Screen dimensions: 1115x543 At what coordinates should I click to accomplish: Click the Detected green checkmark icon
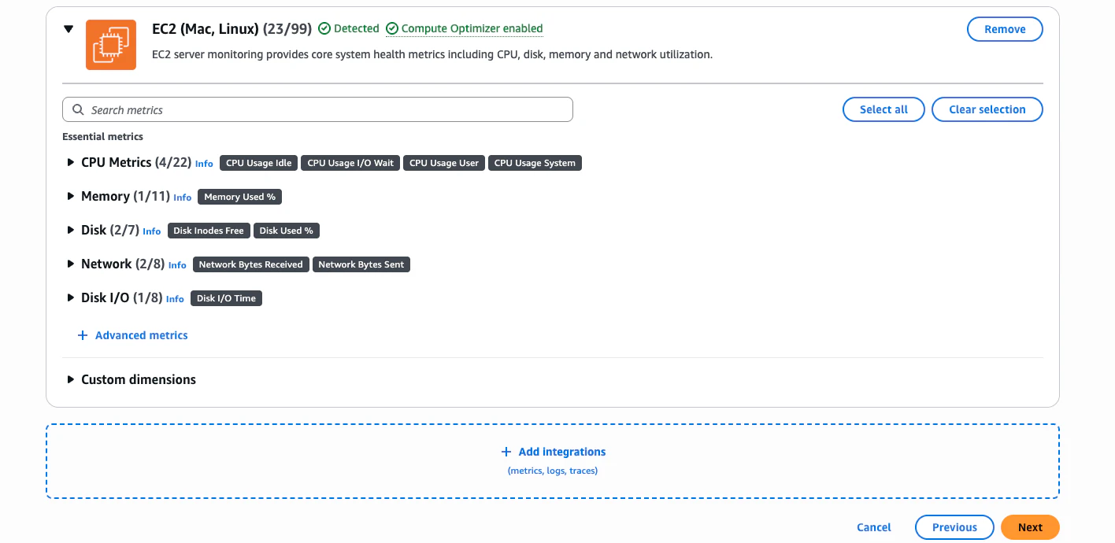click(x=324, y=28)
